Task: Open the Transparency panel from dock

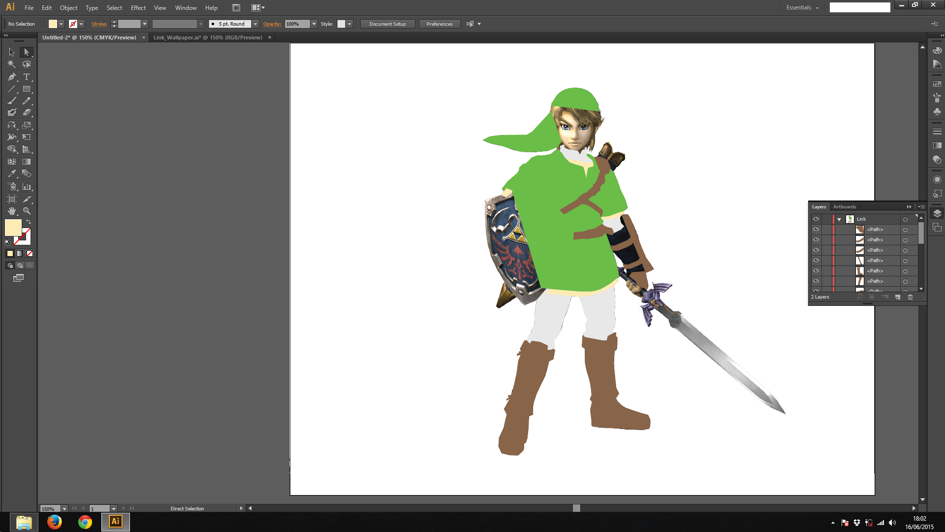Action: tap(937, 160)
